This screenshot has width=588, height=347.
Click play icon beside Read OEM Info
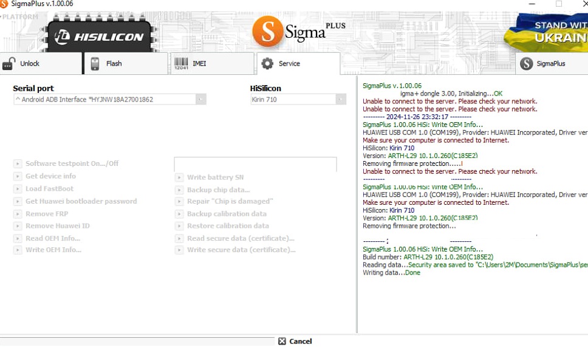click(x=18, y=238)
